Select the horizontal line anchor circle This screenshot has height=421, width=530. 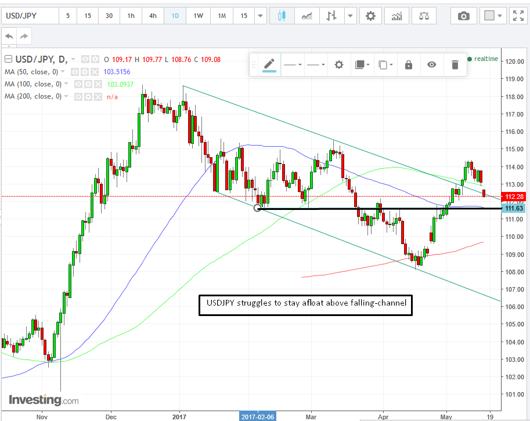point(257,208)
